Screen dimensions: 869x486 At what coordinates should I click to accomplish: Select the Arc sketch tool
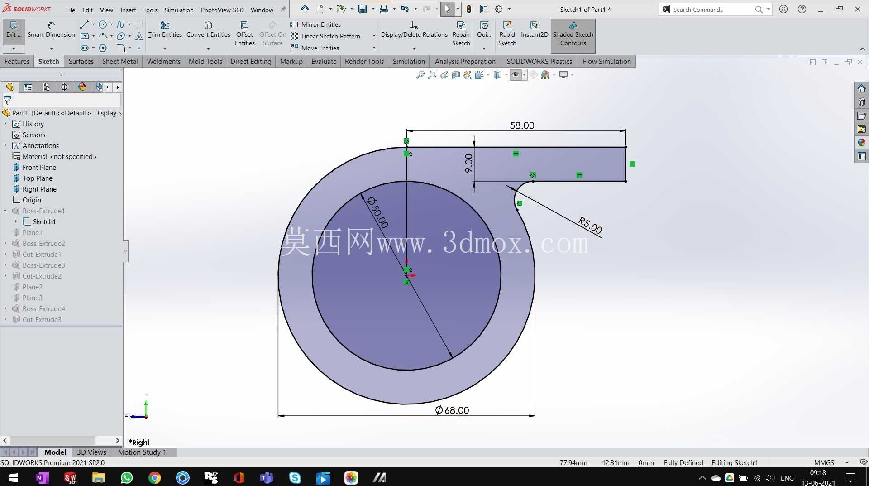pos(103,36)
